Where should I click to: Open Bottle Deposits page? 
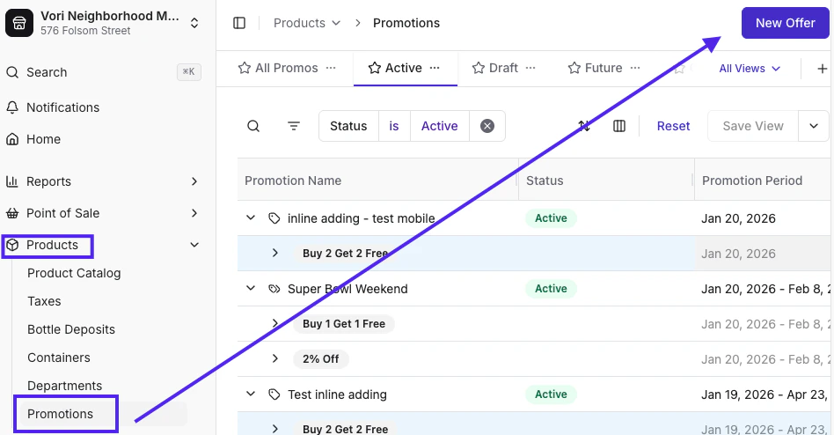[71, 329]
